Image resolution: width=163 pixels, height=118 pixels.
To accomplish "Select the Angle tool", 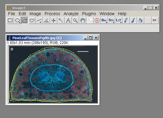I will click(46, 20).
